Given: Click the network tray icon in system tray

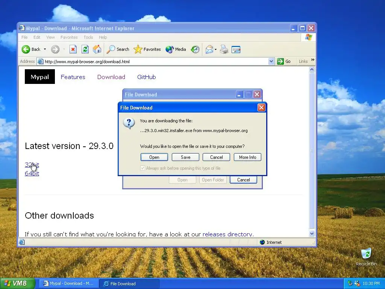Looking at the screenshot, I should tap(350, 283).
